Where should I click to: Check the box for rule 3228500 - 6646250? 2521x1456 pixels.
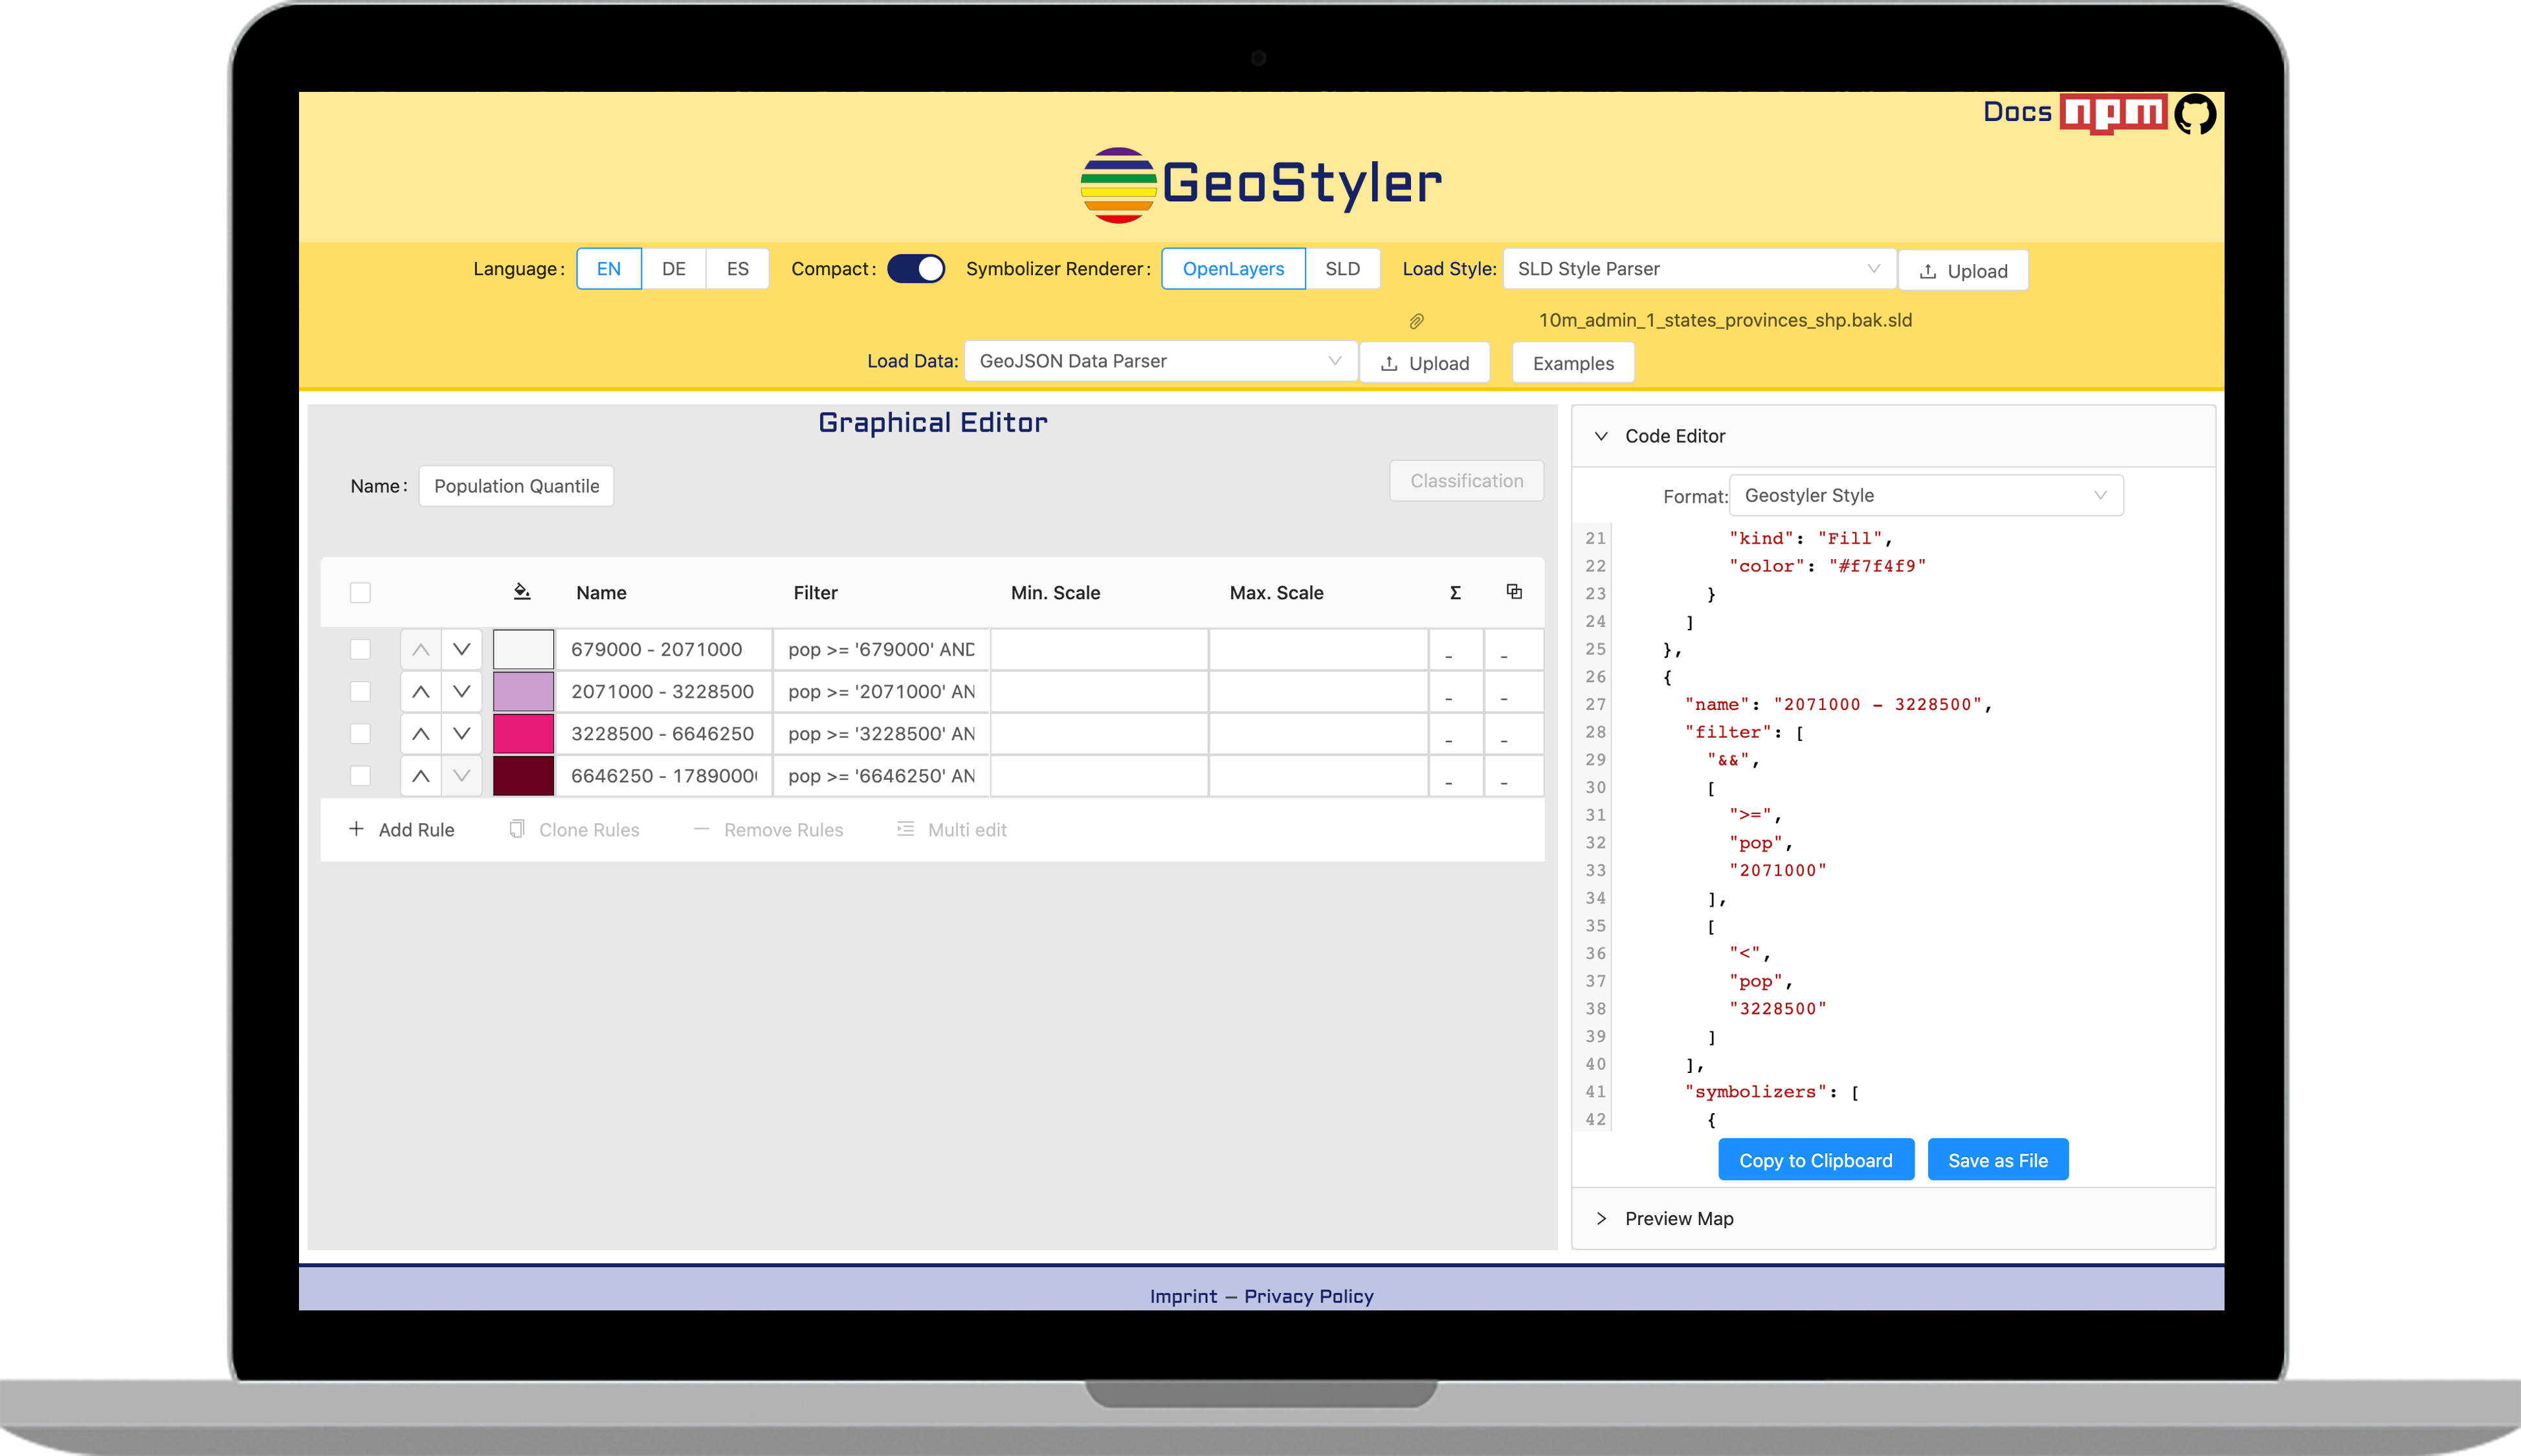pyautogui.click(x=360, y=733)
